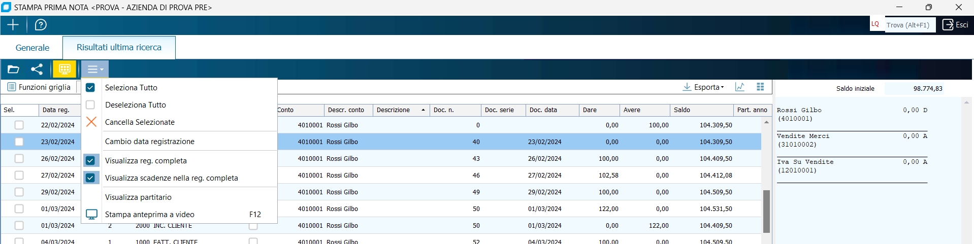
Task: Click the plus (new) icon in header
Action: [x=13, y=25]
